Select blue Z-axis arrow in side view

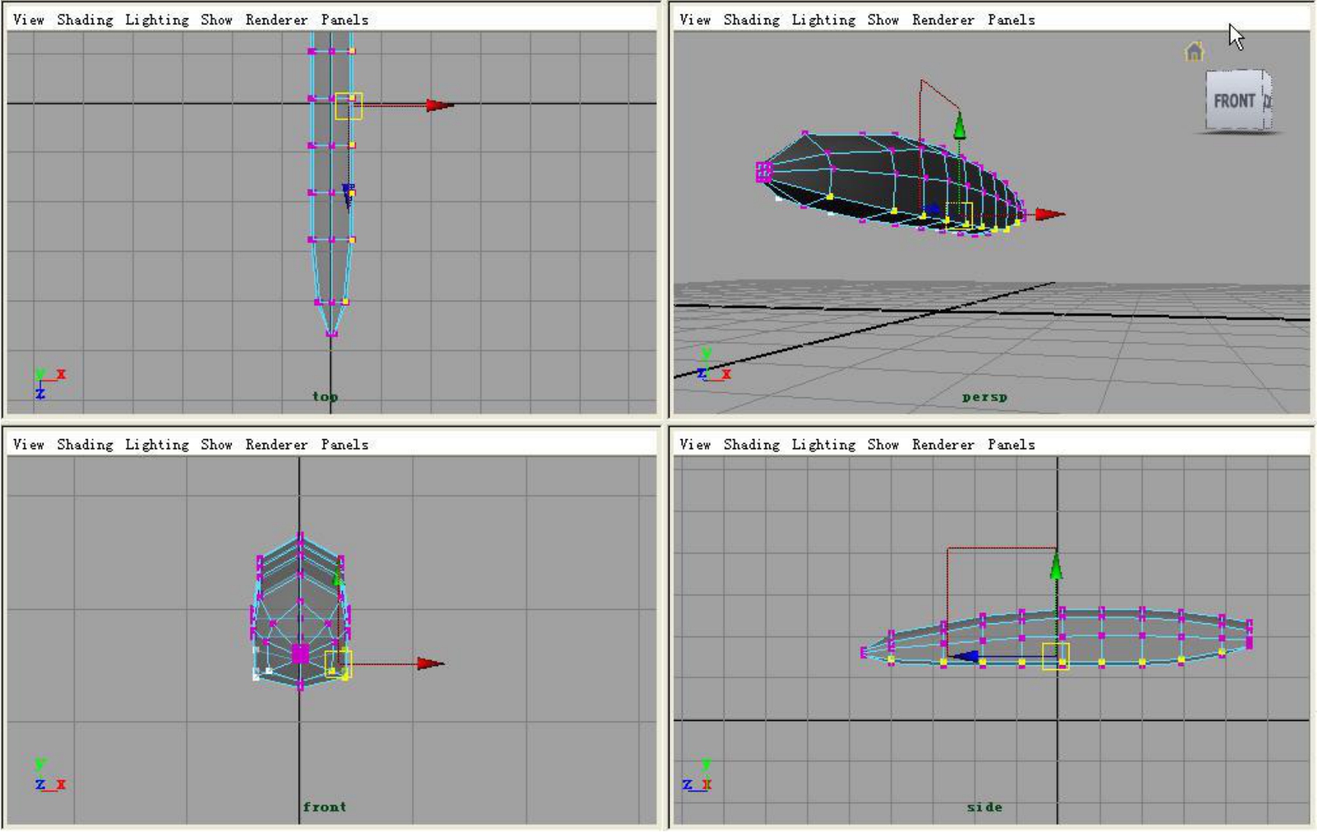tap(965, 655)
